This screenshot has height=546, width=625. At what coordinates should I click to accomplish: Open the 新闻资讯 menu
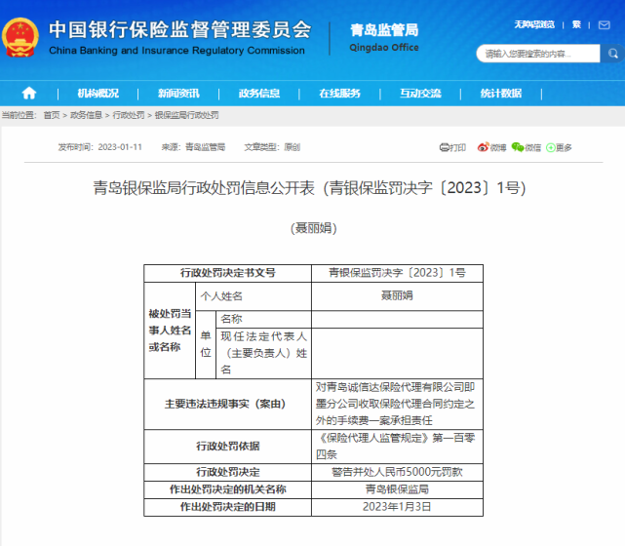(178, 94)
